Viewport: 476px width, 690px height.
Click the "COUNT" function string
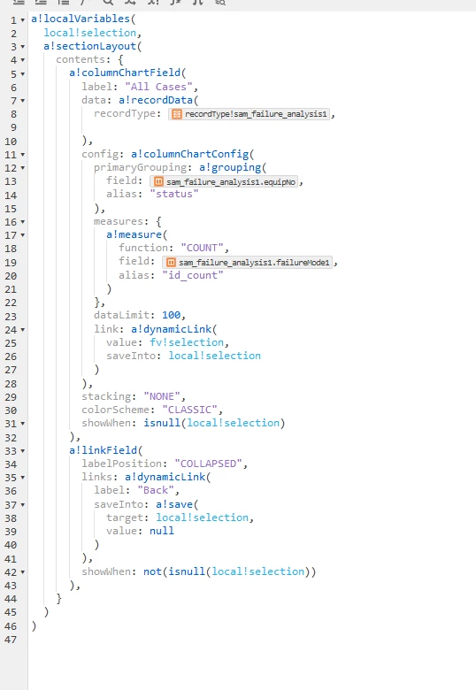click(202, 249)
